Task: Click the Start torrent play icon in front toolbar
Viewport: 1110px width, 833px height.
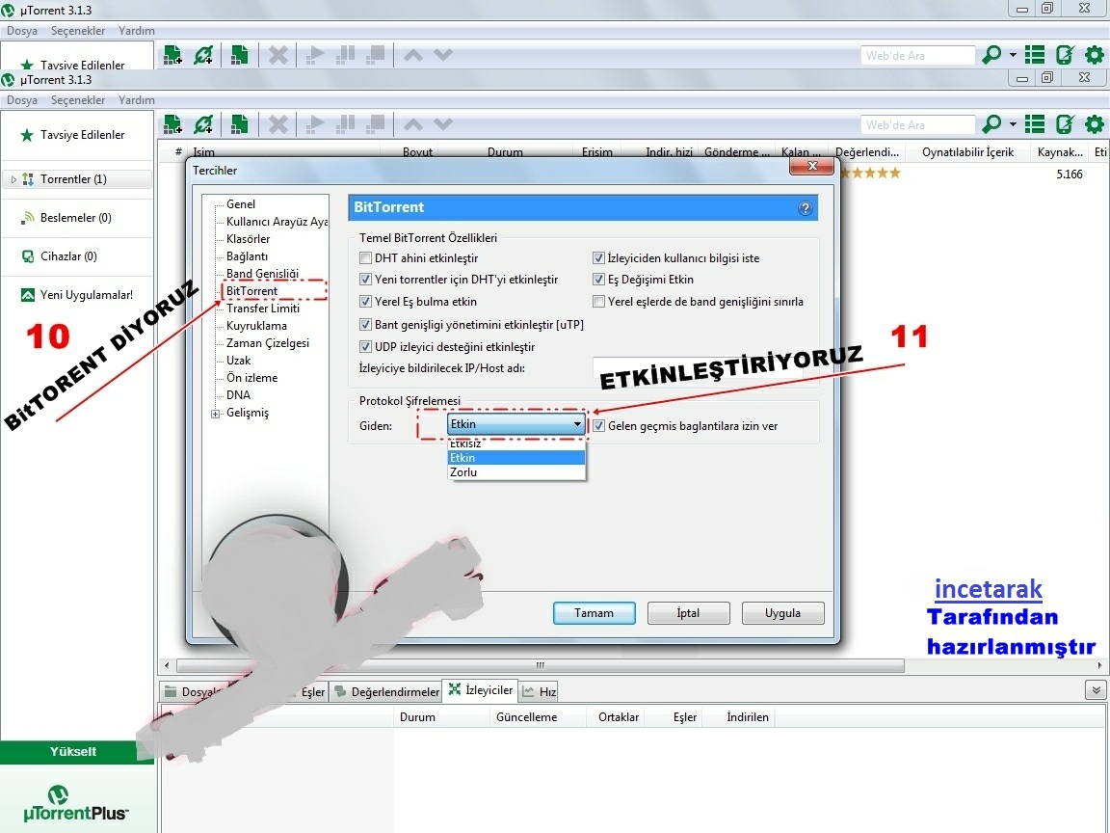Action: 315,124
